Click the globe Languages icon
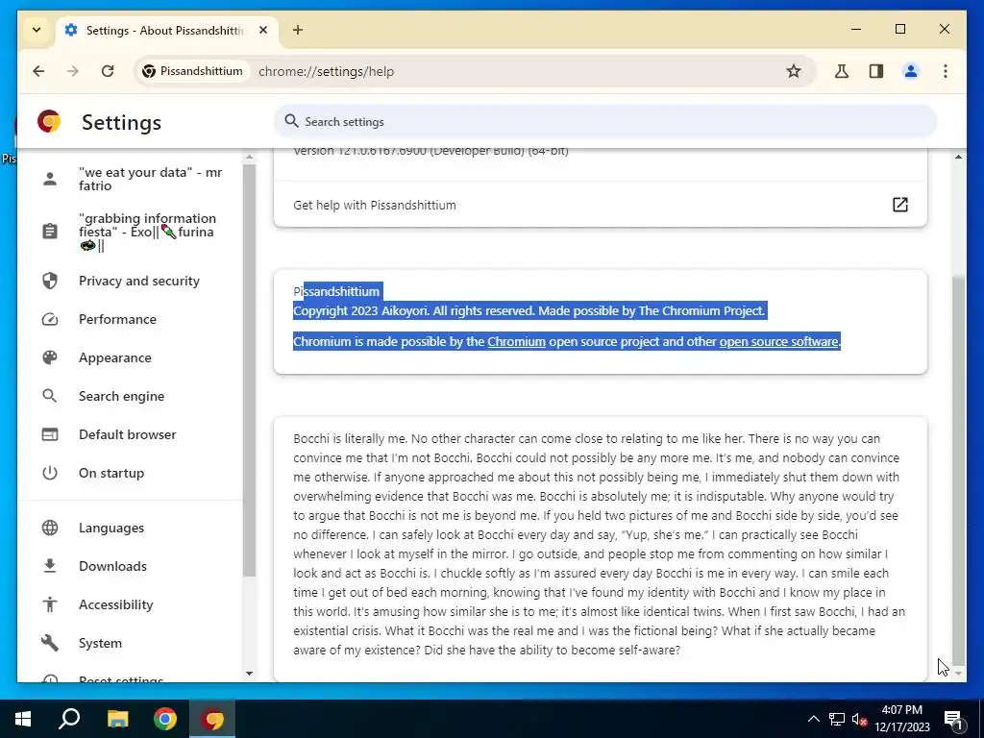This screenshot has width=984, height=738. [50, 528]
